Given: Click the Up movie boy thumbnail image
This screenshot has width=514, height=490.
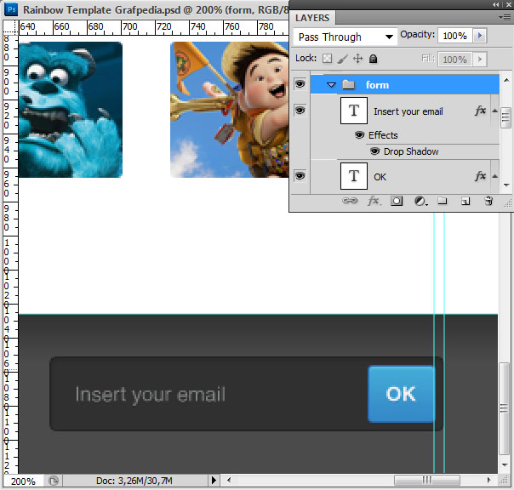Looking at the screenshot, I should click(x=230, y=110).
